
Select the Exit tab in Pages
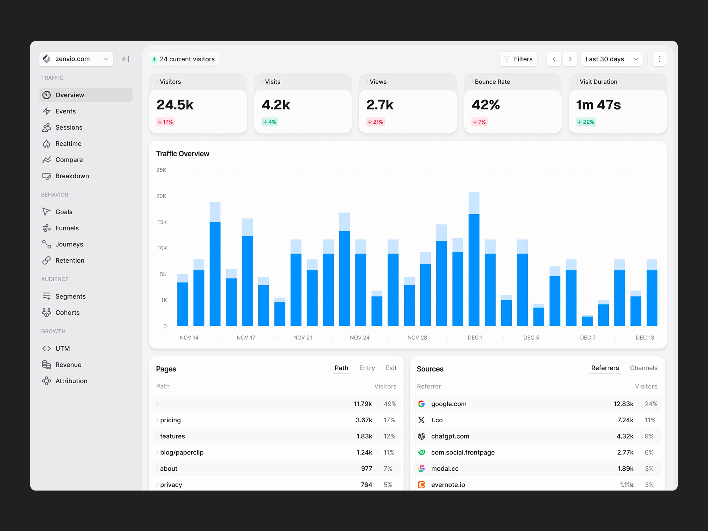click(x=391, y=368)
